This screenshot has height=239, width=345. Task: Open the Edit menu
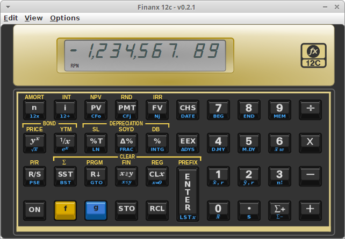click(x=11, y=18)
